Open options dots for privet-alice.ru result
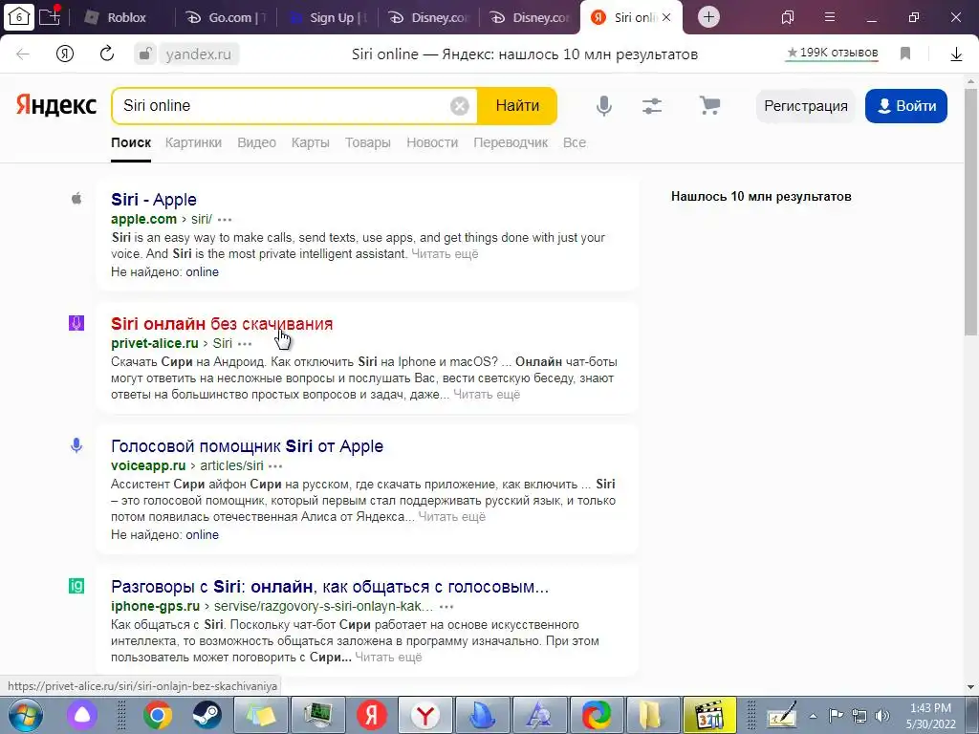979x734 pixels. [x=245, y=344]
